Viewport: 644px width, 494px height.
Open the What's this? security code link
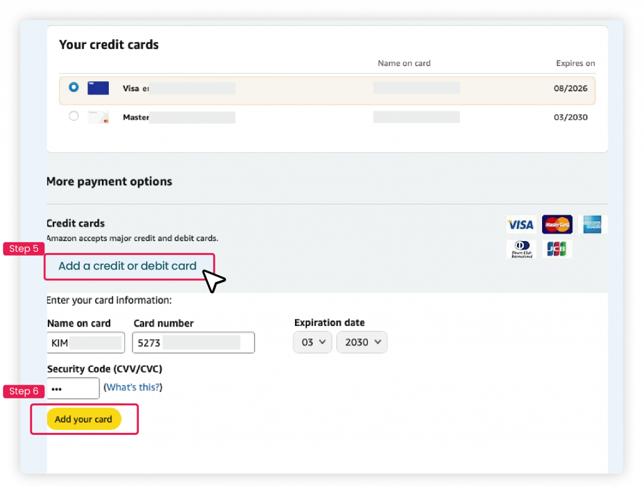click(x=133, y=387)
